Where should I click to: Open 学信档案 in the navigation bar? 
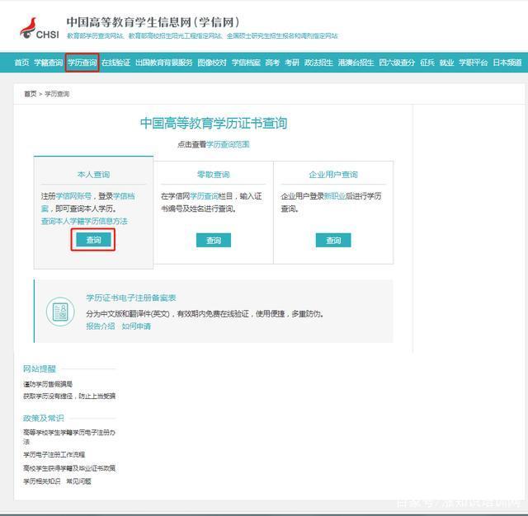[x=246, y=63]
